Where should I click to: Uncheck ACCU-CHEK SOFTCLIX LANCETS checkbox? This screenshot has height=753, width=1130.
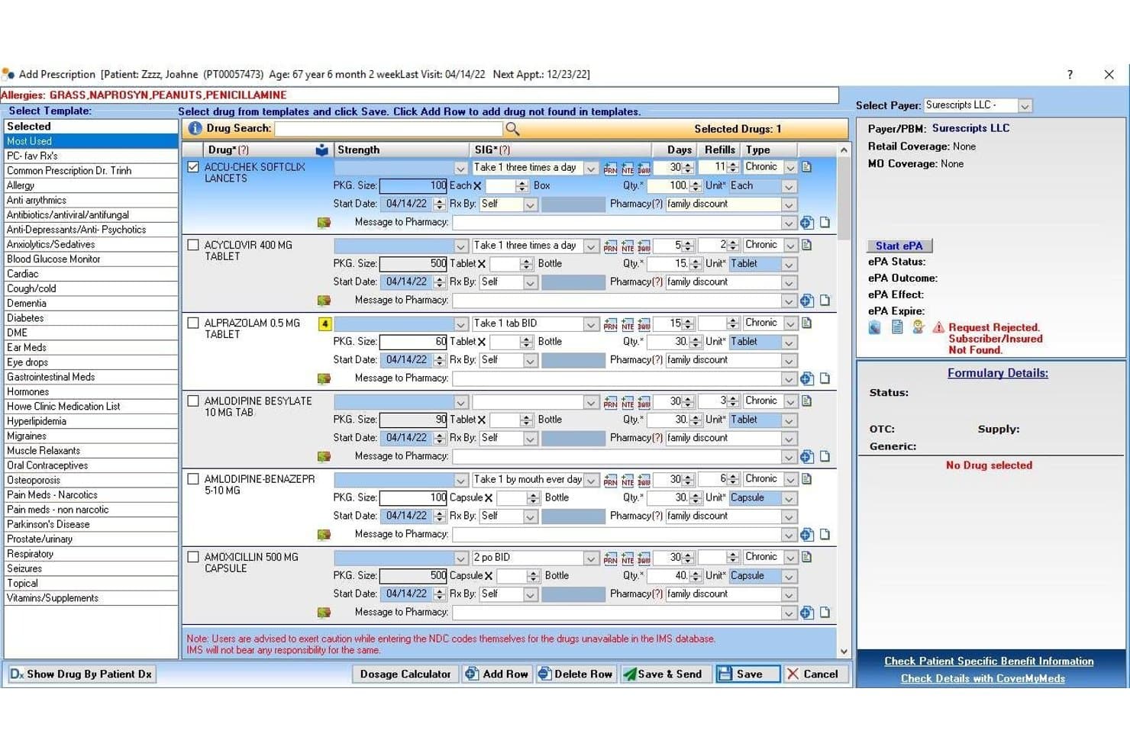click(x=193, y=167)
